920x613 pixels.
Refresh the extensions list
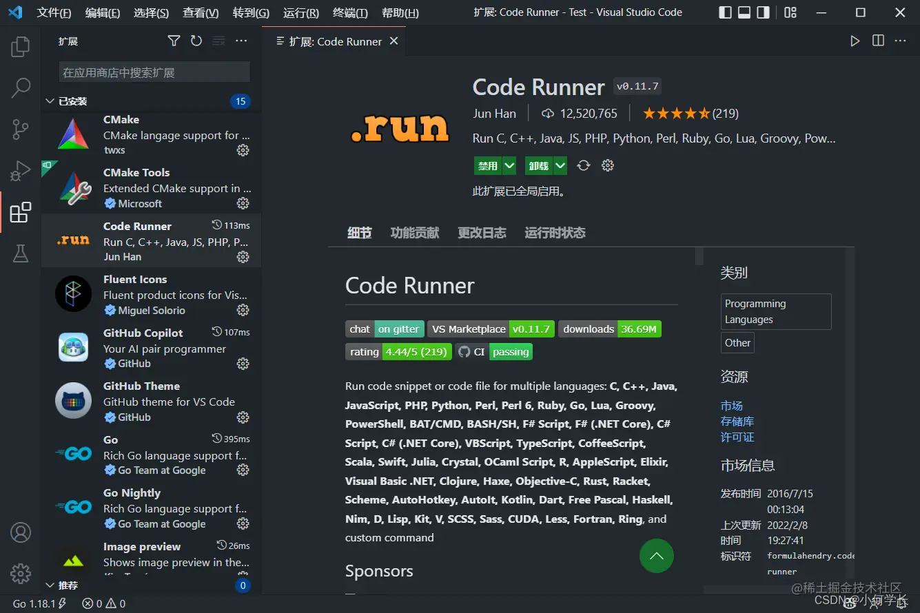[x=196, y=41]
